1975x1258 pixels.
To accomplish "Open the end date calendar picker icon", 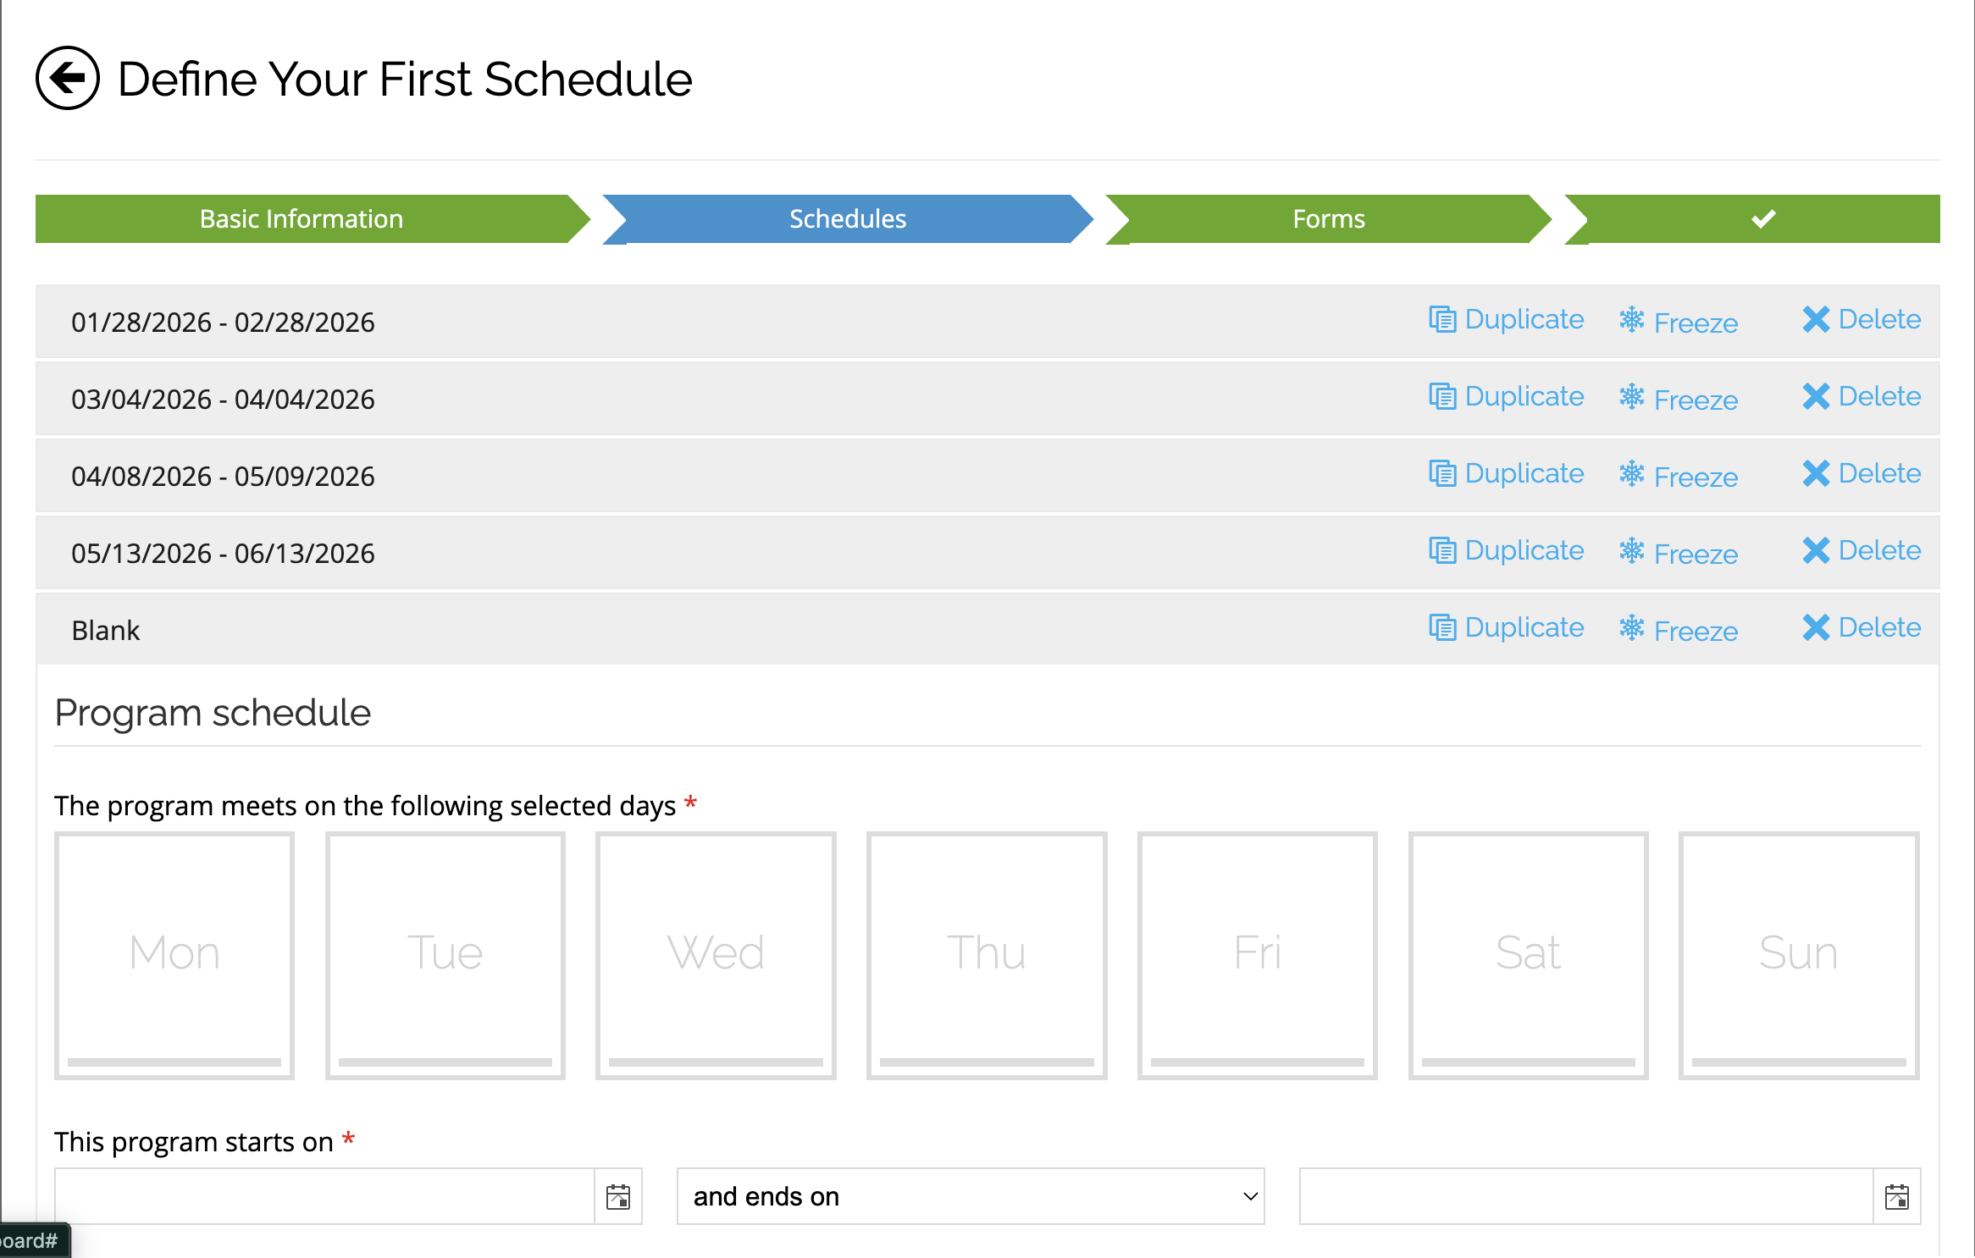I will coord(1896,1196).
